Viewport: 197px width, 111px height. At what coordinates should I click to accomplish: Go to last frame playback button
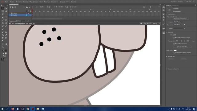tap(62, 7)
